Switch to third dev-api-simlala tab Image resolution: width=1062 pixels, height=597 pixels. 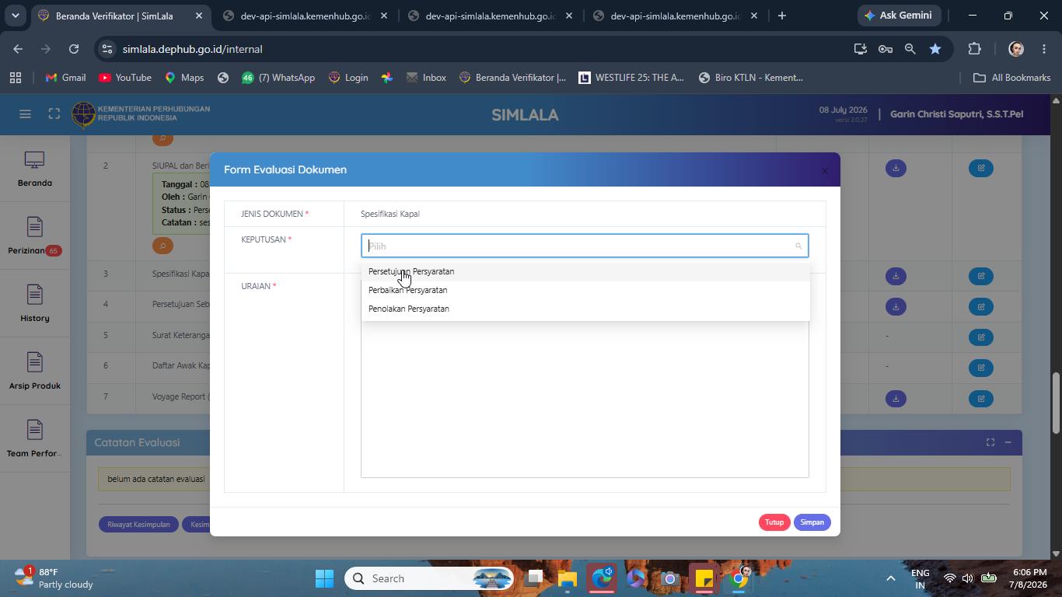click(489, 16)
